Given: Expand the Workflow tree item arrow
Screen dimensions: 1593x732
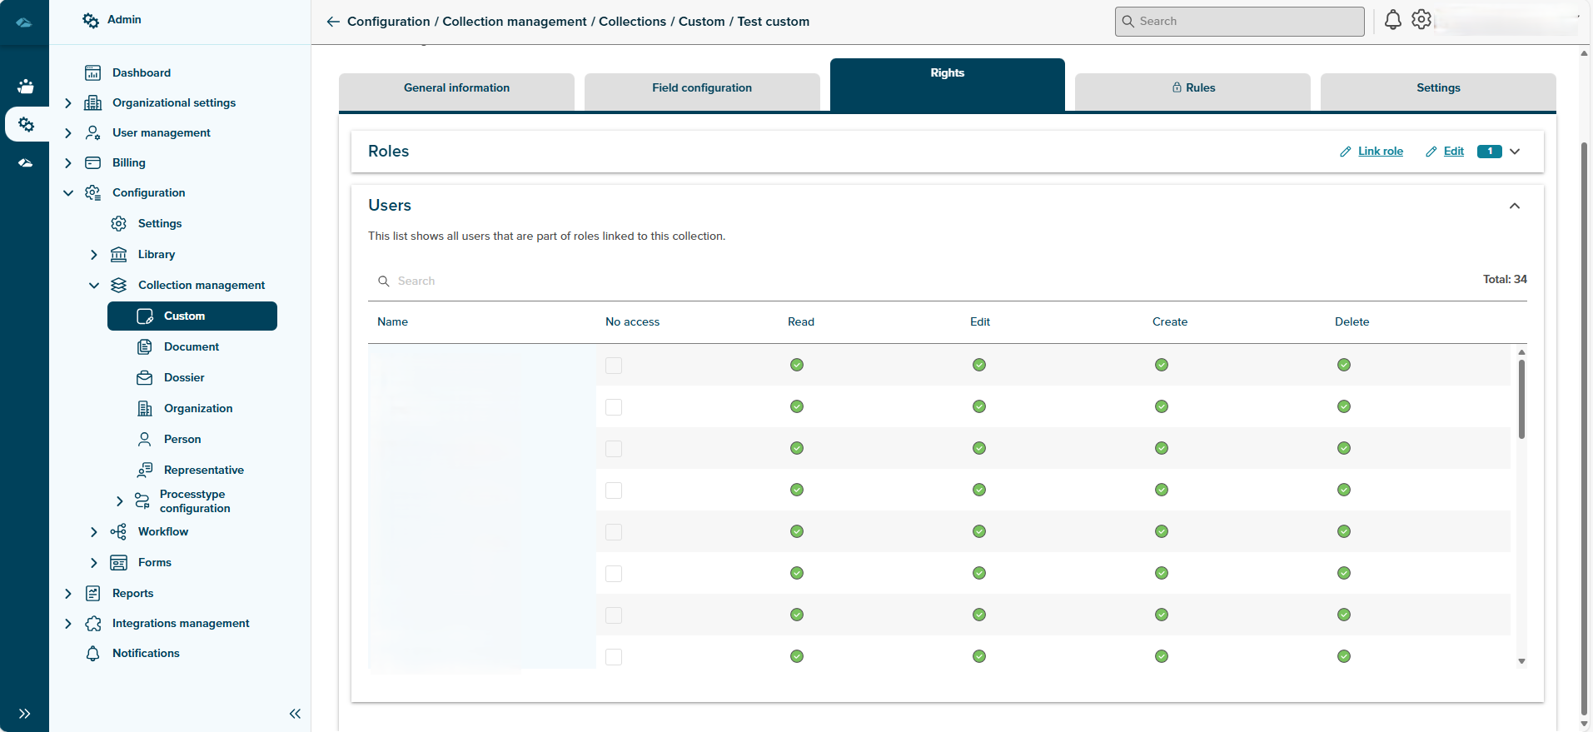Looking at the screenshot, I should [94, 532].
